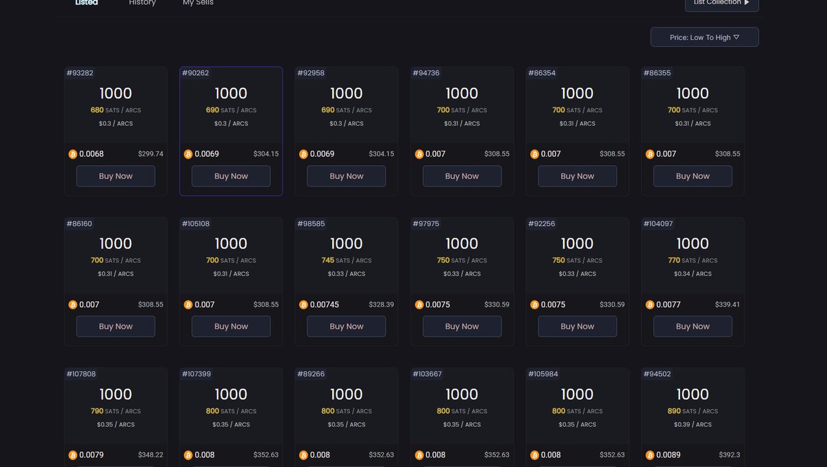Buy Now on listing #92958
Image resolution: width=827 pixels, height=467 pixels.
coord(347,176)
